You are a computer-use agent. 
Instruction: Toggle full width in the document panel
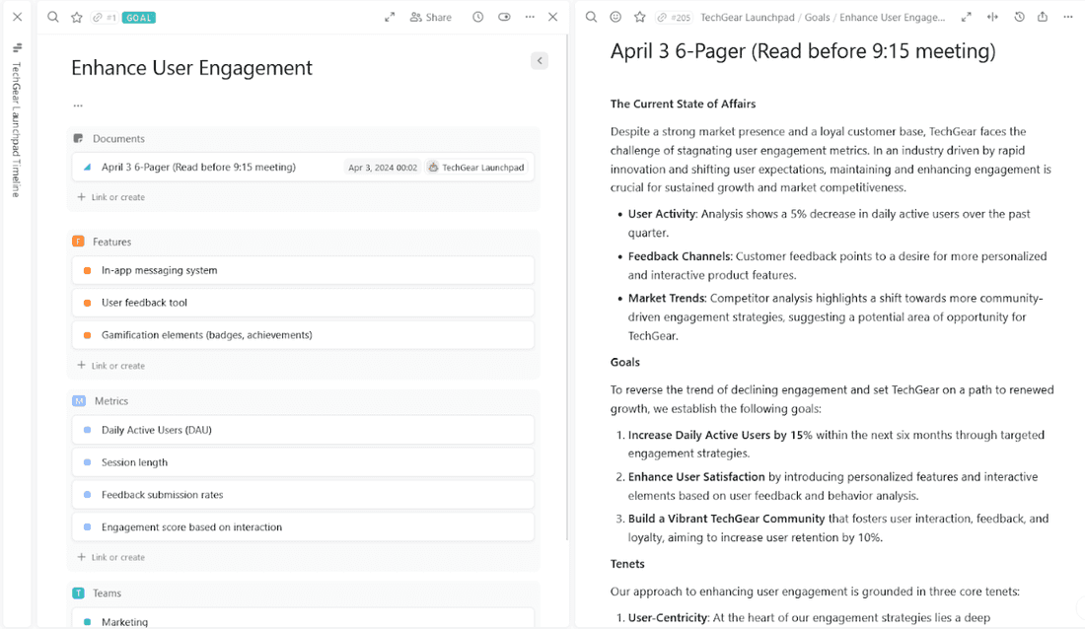[x=992, y=17]
